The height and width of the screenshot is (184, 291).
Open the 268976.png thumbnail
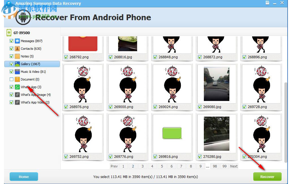tap(83, 84)
